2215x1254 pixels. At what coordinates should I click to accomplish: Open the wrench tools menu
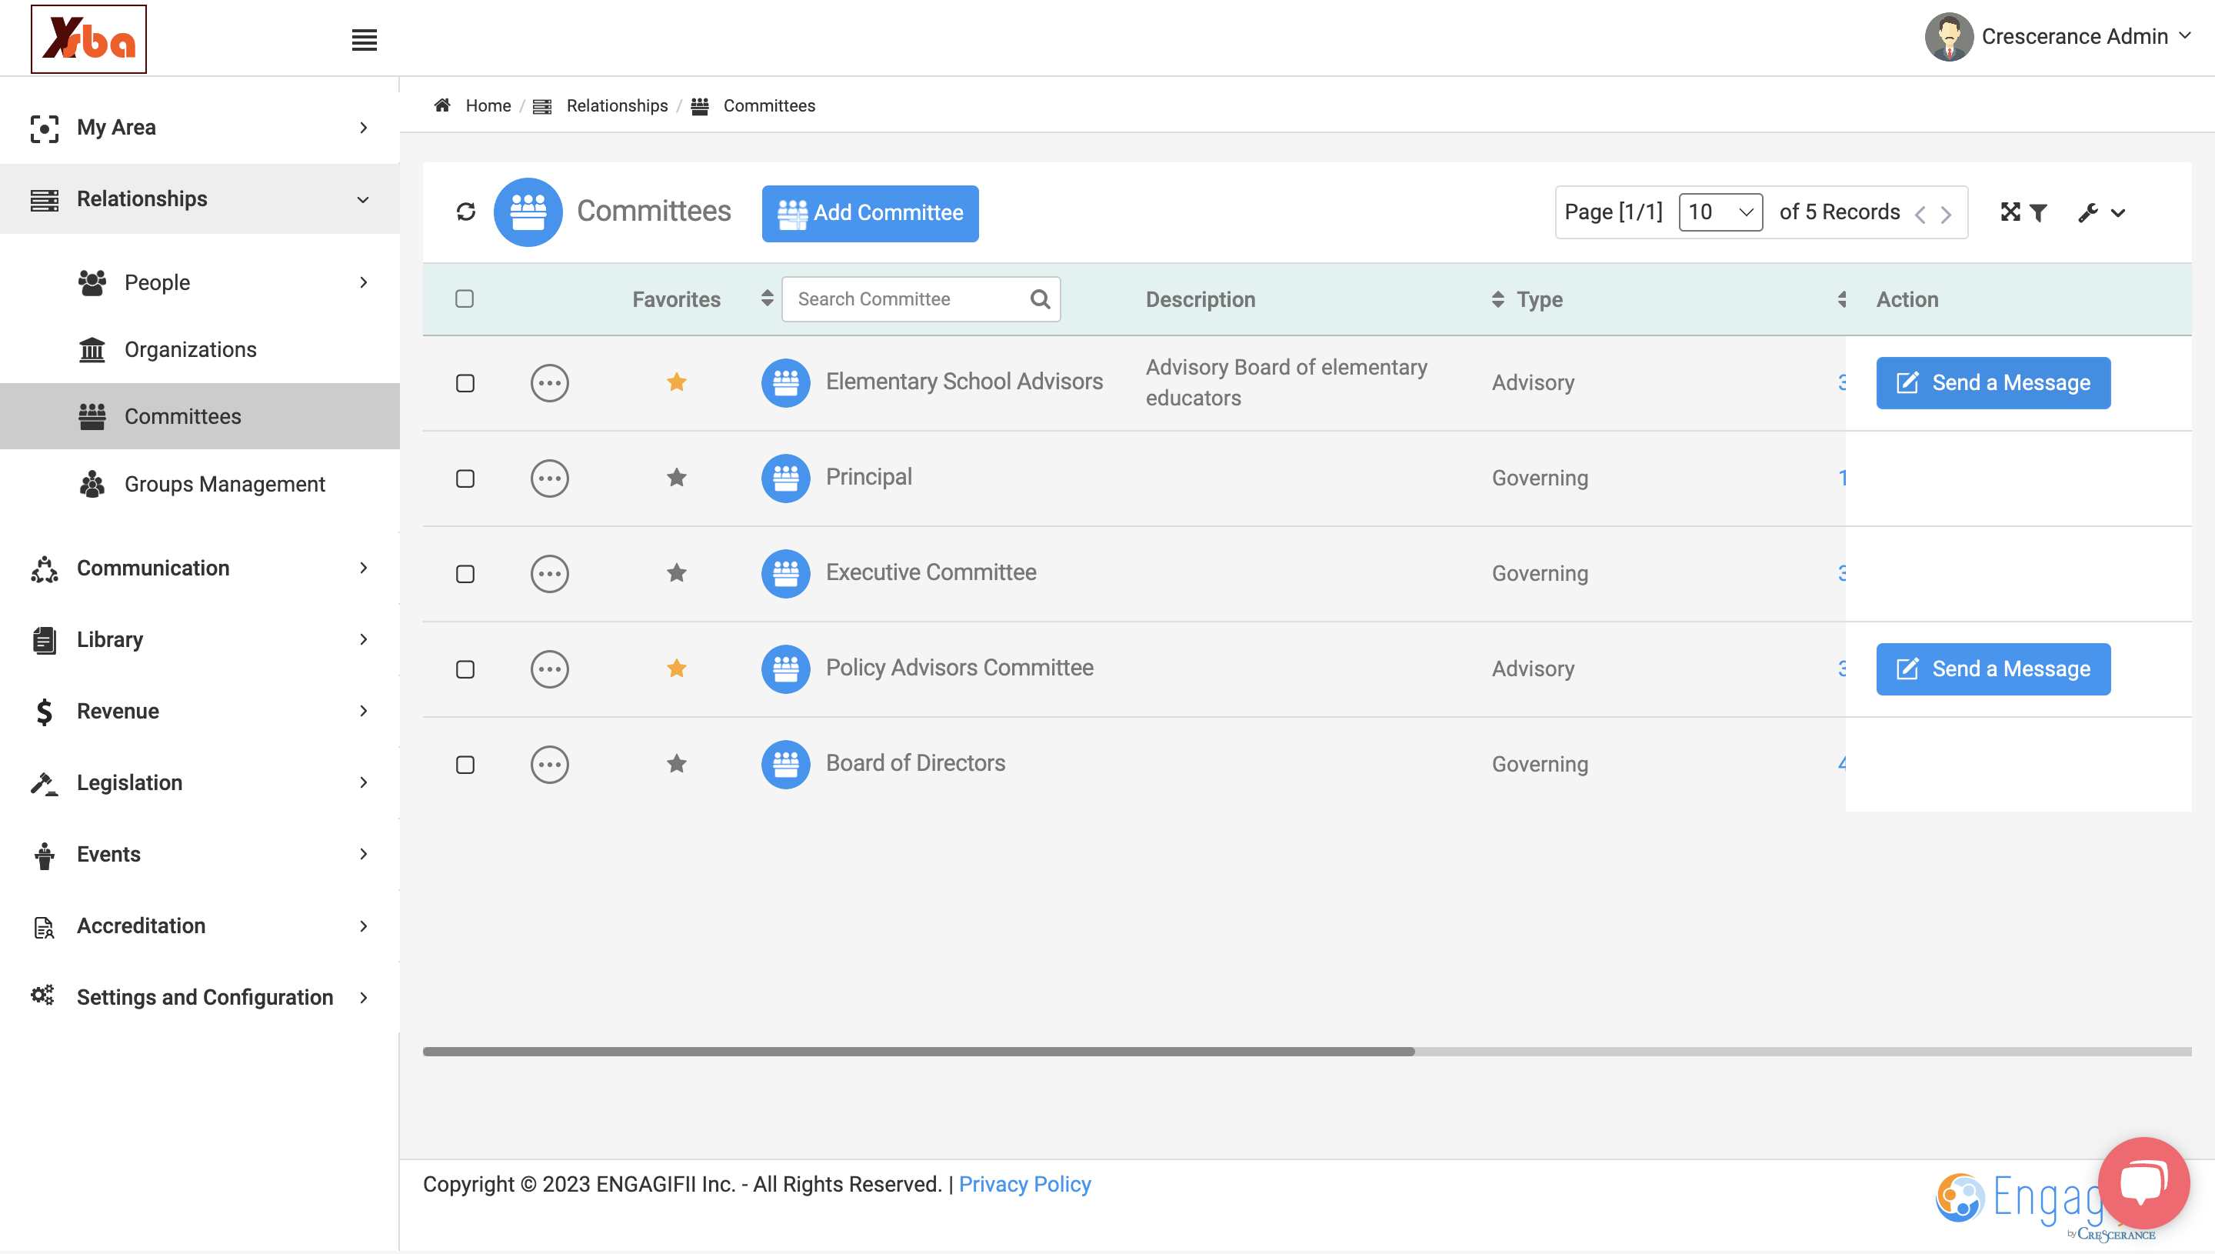click(x=2100, y=213)
